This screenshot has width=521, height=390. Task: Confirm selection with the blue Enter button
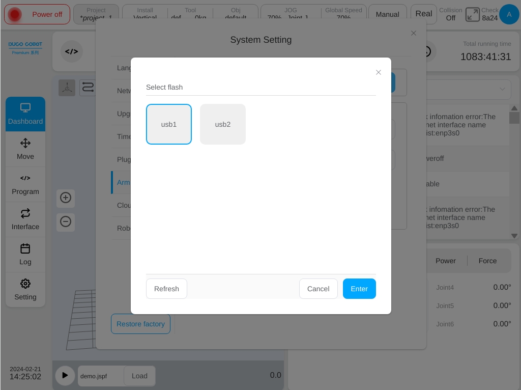point(359,289)
